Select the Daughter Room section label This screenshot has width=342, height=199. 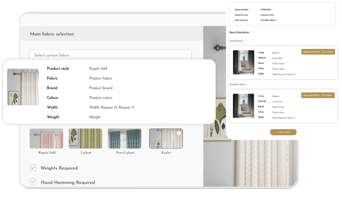pyautogui.click(x=237, y=84)
